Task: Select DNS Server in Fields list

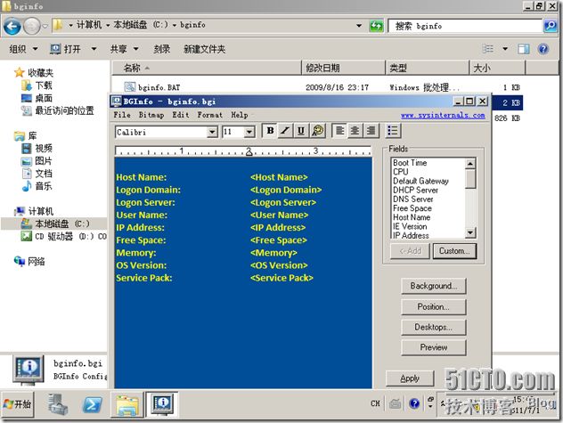Action: [413, 199]
